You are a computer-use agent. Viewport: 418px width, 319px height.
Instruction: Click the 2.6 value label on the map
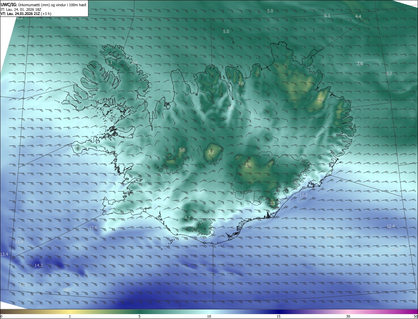coord(321,100)
